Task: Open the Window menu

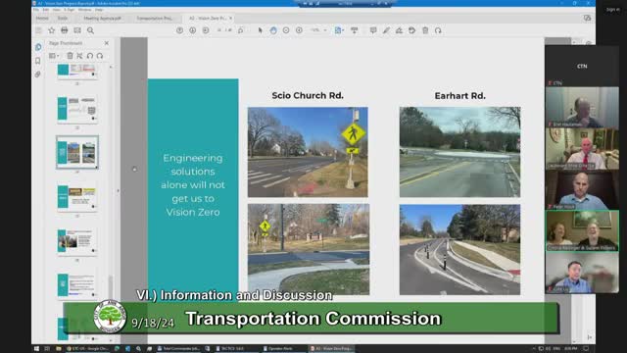Action: click(x=84, y=10)
